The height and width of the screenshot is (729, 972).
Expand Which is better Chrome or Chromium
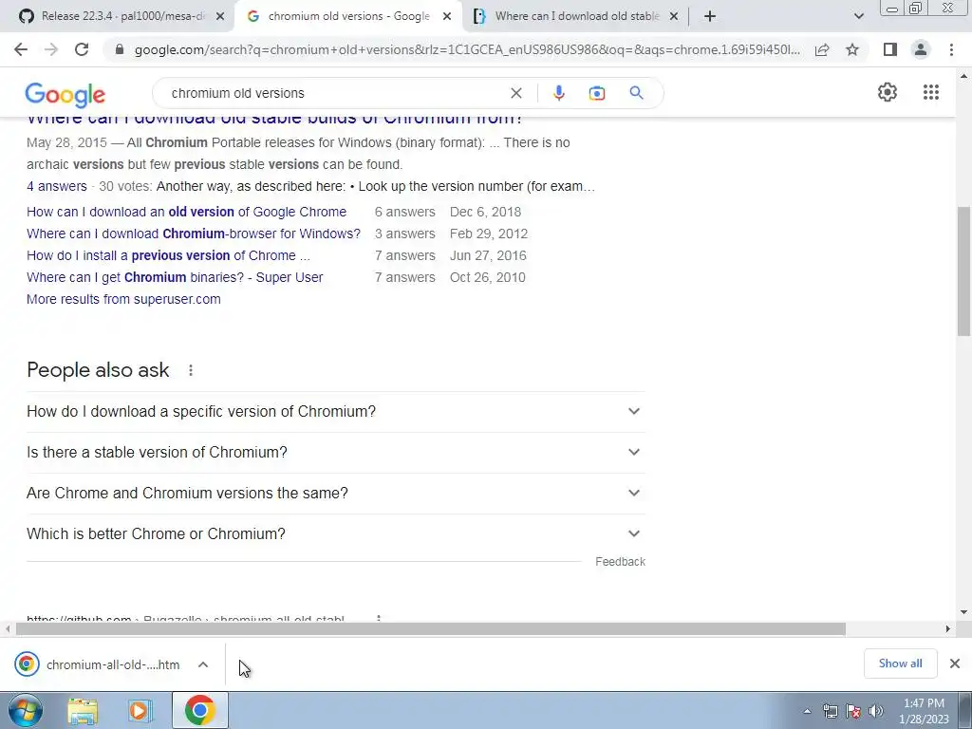[336, 533]
